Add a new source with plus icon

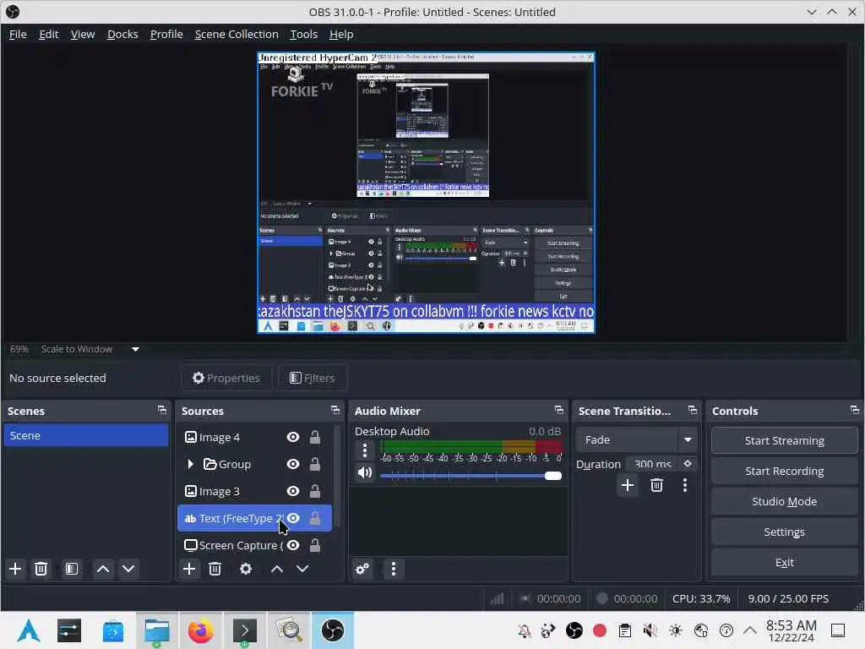pyautogui.click(x=189, y=569)
